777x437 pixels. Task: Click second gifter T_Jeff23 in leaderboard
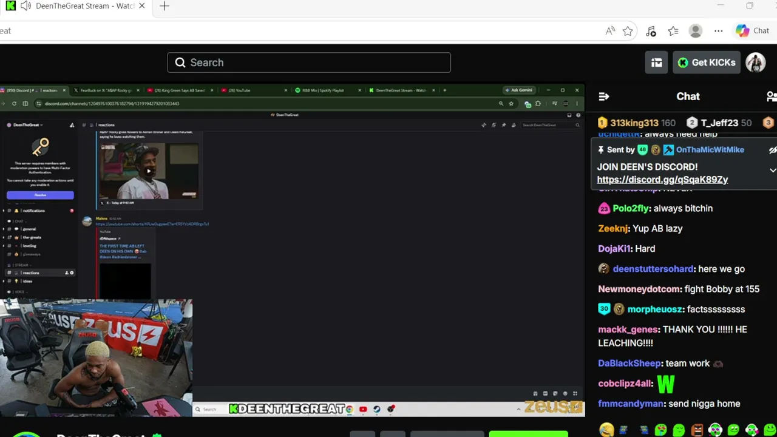pyautogui.click(x=718, y=123)
